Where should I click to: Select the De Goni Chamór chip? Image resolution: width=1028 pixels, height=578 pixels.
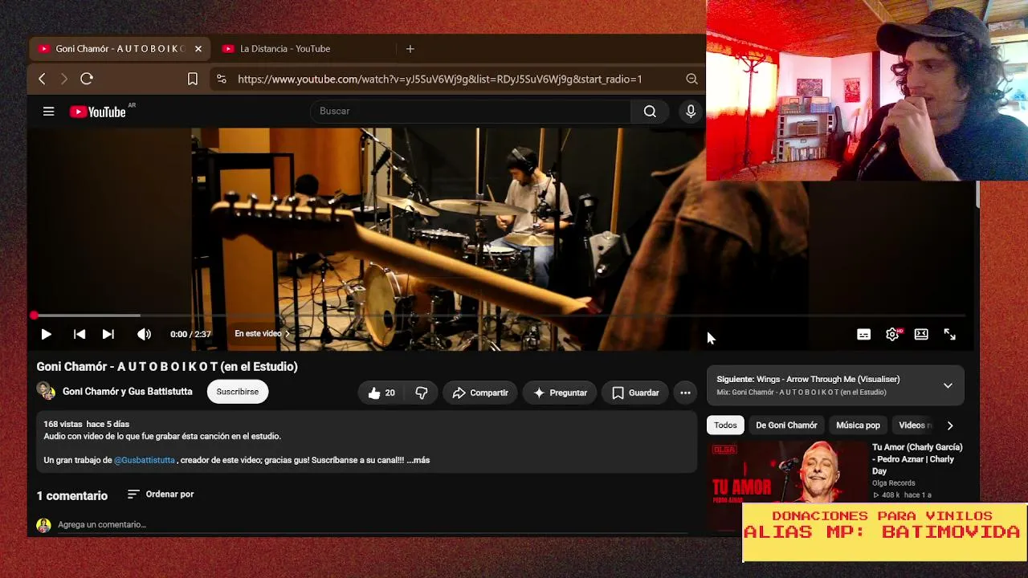click(786, 425)
